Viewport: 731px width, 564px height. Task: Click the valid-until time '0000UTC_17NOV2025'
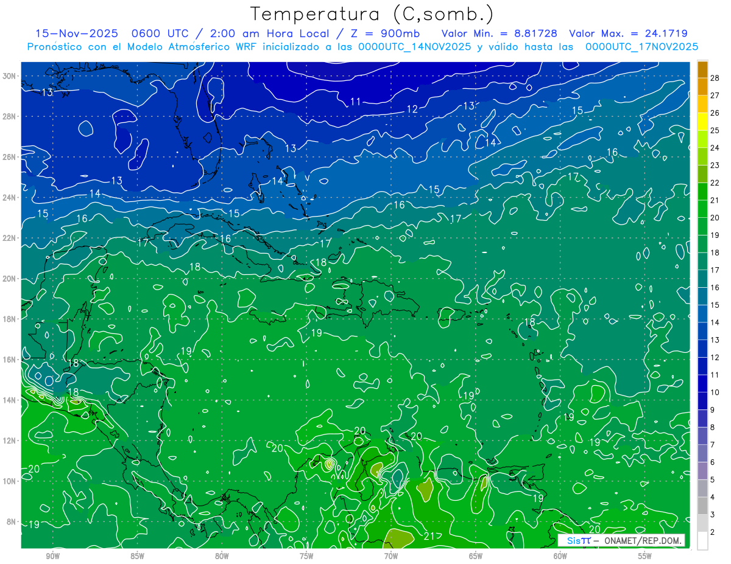[641, 47]
